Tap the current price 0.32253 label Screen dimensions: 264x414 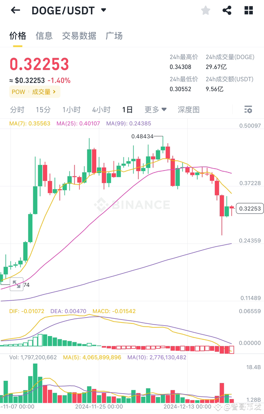[250, 208]
